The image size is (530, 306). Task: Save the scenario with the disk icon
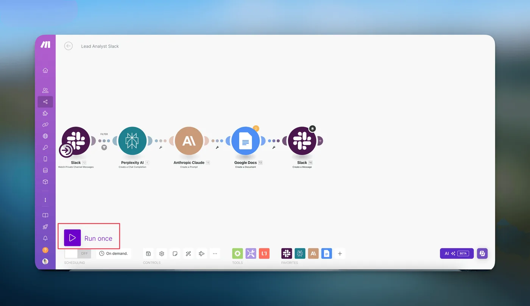tap(148, 253)
